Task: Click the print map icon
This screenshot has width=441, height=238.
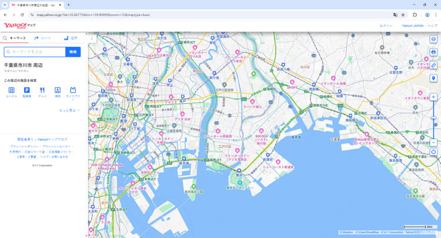Action: (x=433, y=52)
